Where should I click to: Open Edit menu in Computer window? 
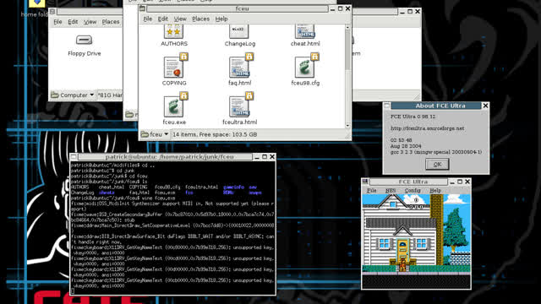click(x=73, y=22)
